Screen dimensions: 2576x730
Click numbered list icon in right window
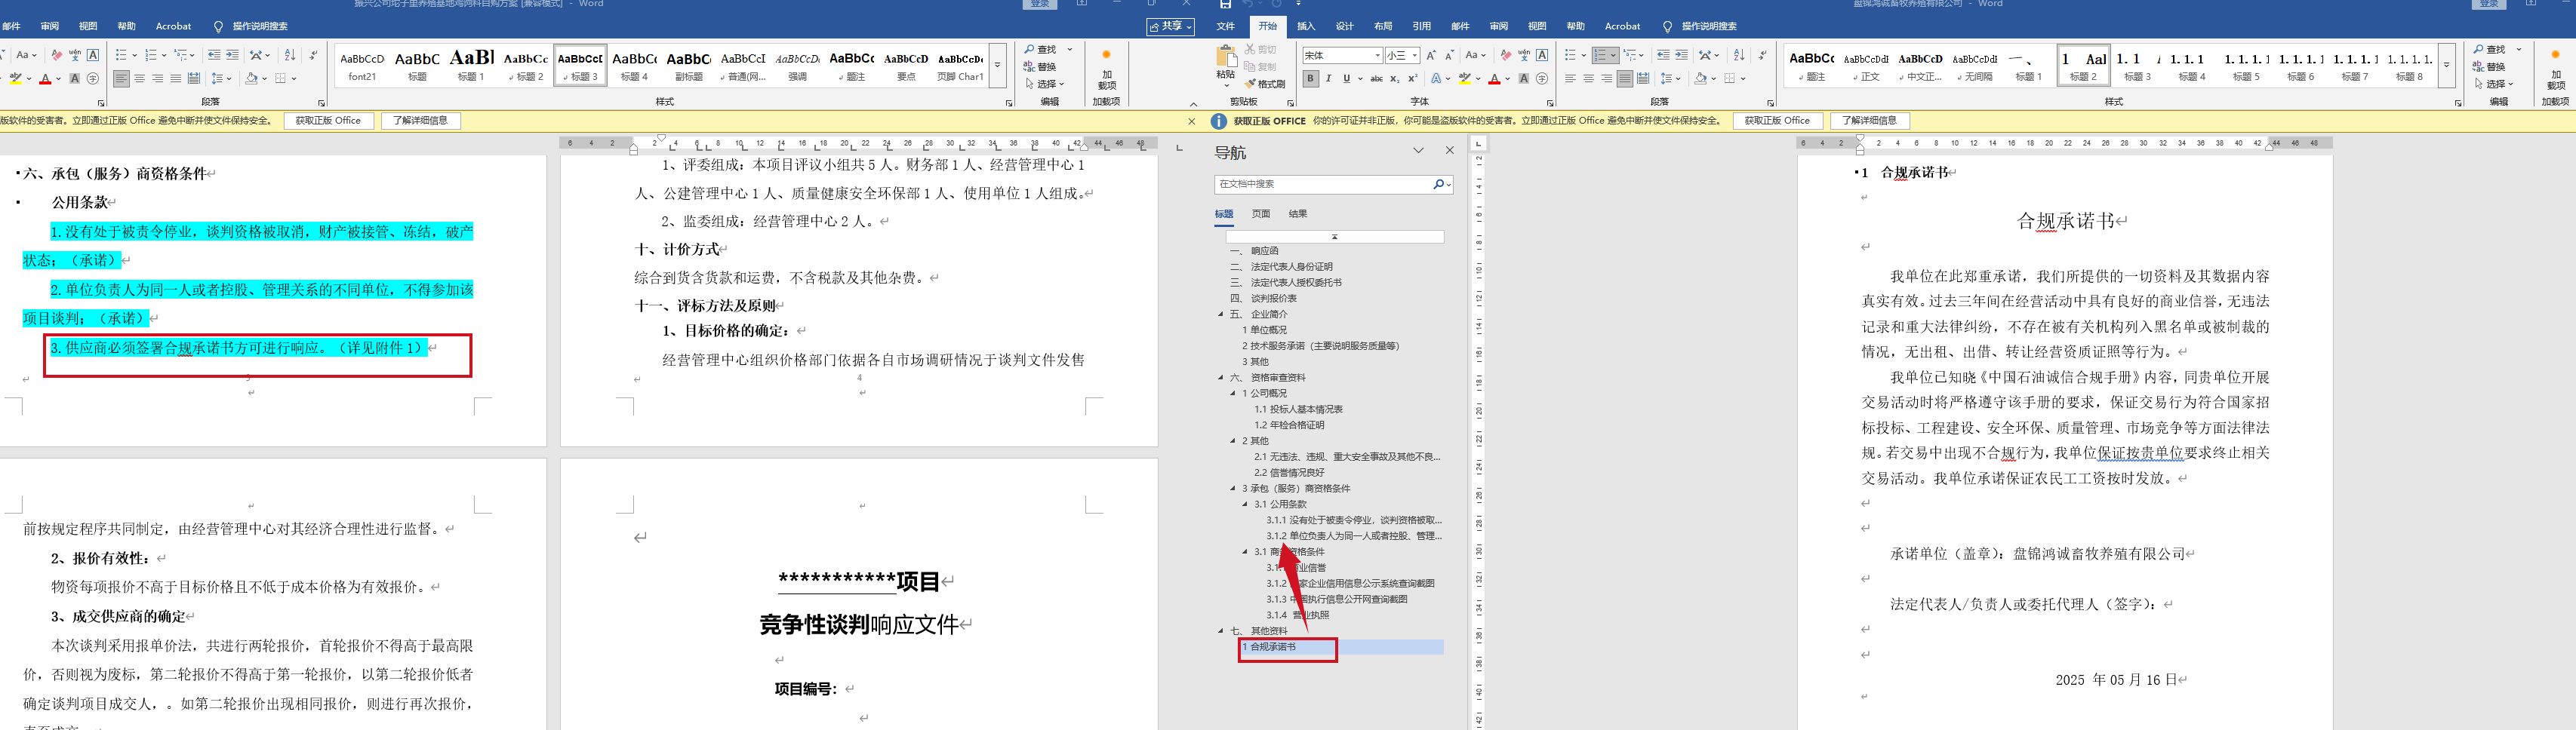click(x=1600, y=55)
